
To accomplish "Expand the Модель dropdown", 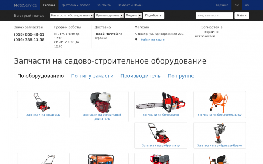I will (x=133, y=16).
